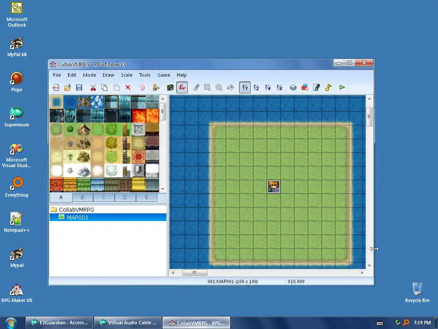Open Microsoft Outlook desktop icon
The image size is (438, 329).
click(x=17, y=15)
